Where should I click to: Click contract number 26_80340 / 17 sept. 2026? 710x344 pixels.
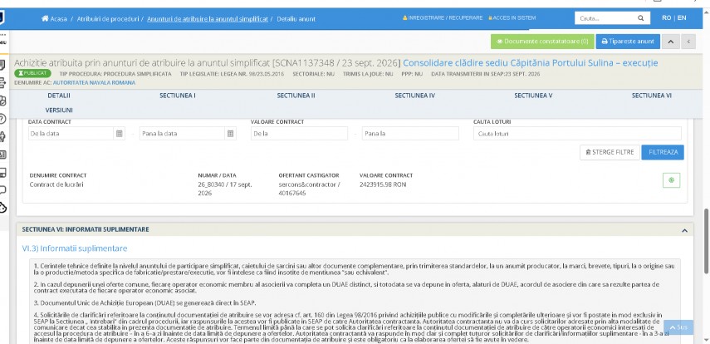(x=225, y=189)
